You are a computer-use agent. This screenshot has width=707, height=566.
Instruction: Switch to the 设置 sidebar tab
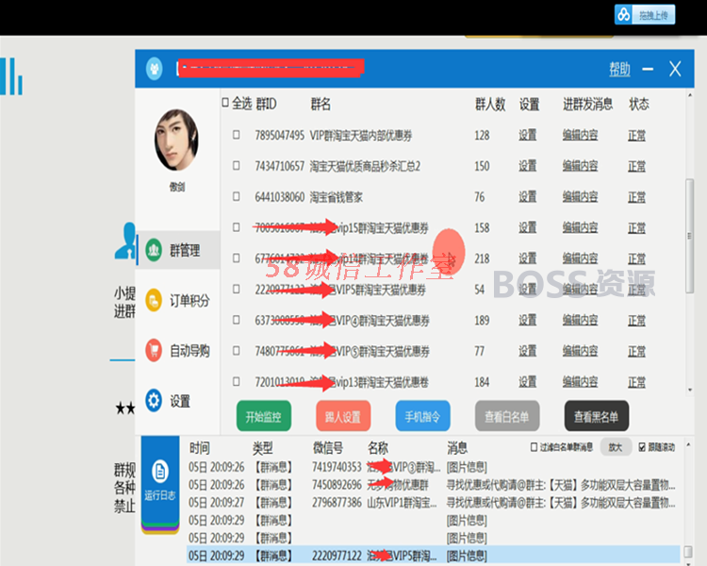point(178,401)
